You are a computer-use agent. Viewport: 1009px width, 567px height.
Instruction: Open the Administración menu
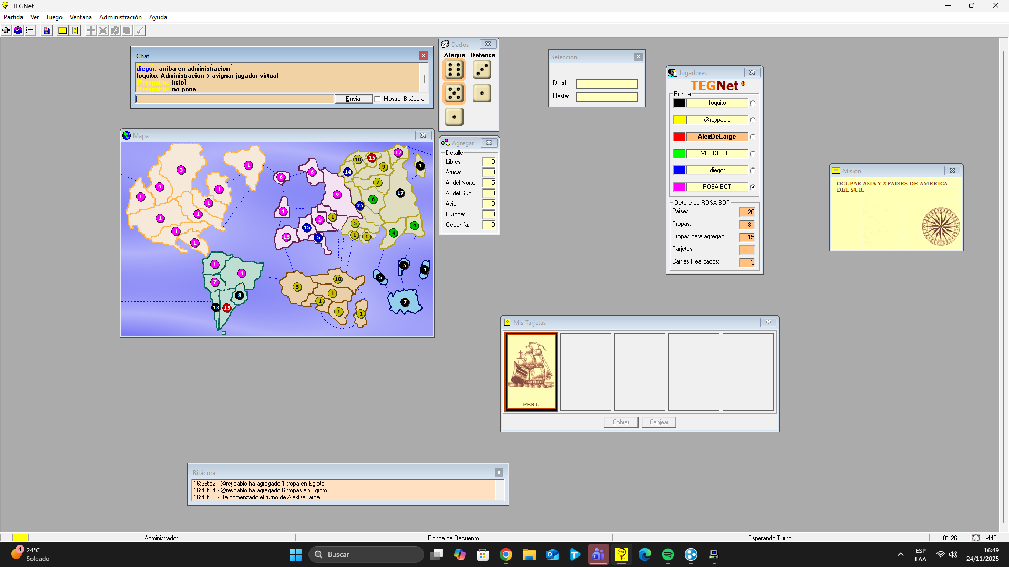[120, 17]
